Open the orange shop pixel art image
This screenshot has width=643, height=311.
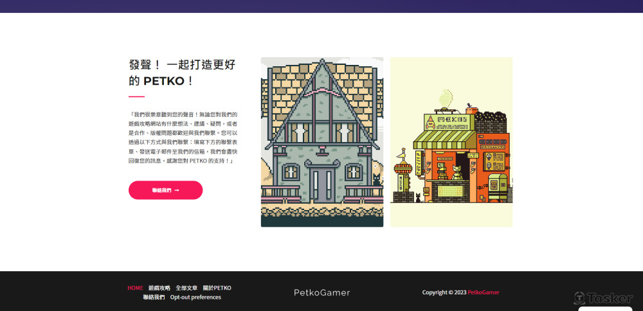tap(451, 141)
